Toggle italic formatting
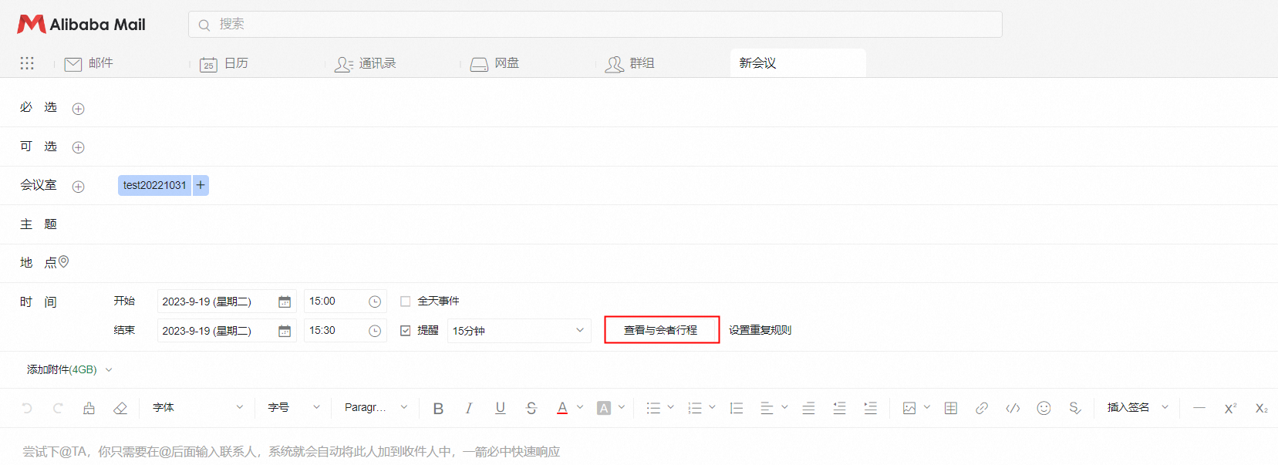The width and height of the screenshot is (1278, 465). (469, 408)
